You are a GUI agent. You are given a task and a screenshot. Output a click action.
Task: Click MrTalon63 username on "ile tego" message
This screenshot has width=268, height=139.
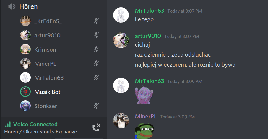tap(150, 11)
